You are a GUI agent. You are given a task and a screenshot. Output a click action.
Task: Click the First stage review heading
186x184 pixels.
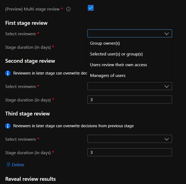coord(26,23)
